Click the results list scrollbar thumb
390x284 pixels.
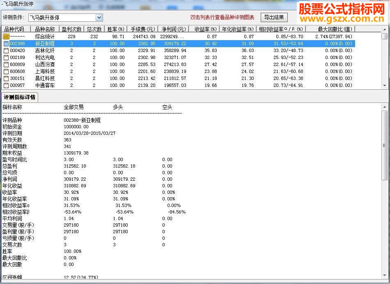385,36
